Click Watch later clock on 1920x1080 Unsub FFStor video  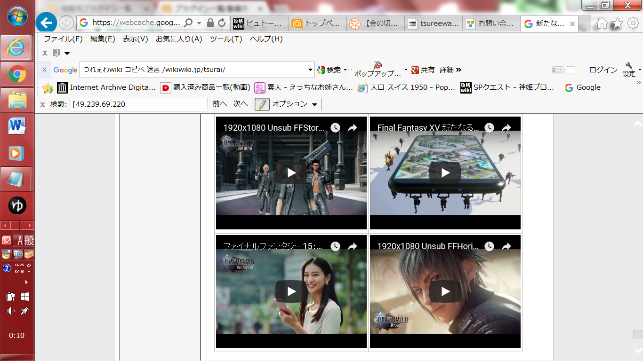(x=335, y=127)
